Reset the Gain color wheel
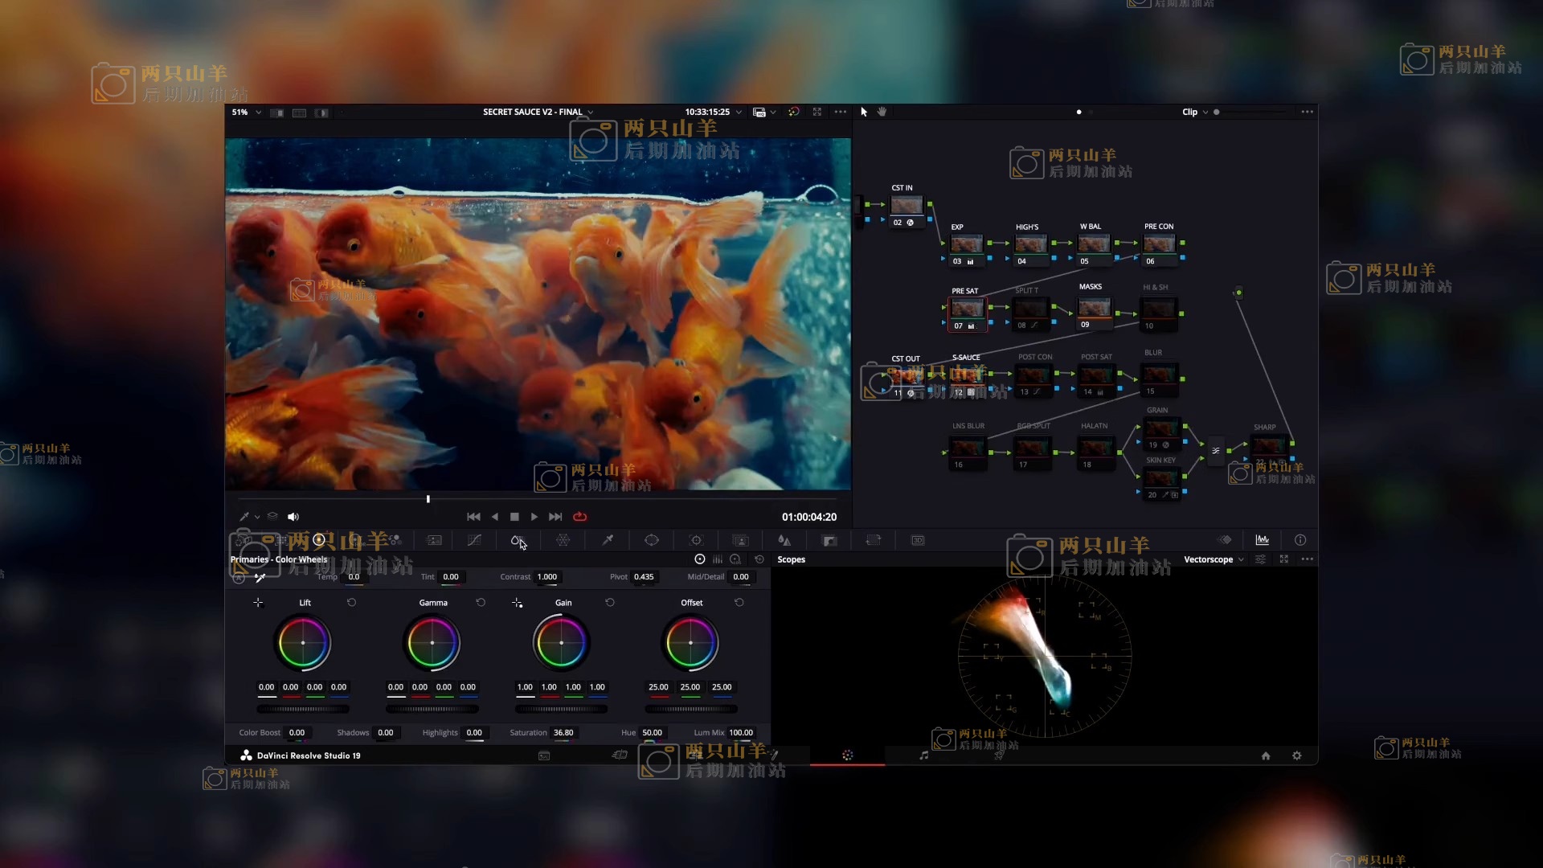Image resolution: width=1543 pixels, height=868 pixels. [x=610, y=603]
